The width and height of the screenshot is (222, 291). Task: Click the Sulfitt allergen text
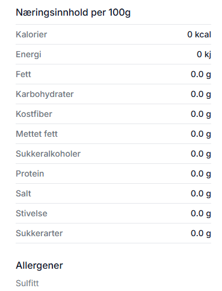[27, 283]
